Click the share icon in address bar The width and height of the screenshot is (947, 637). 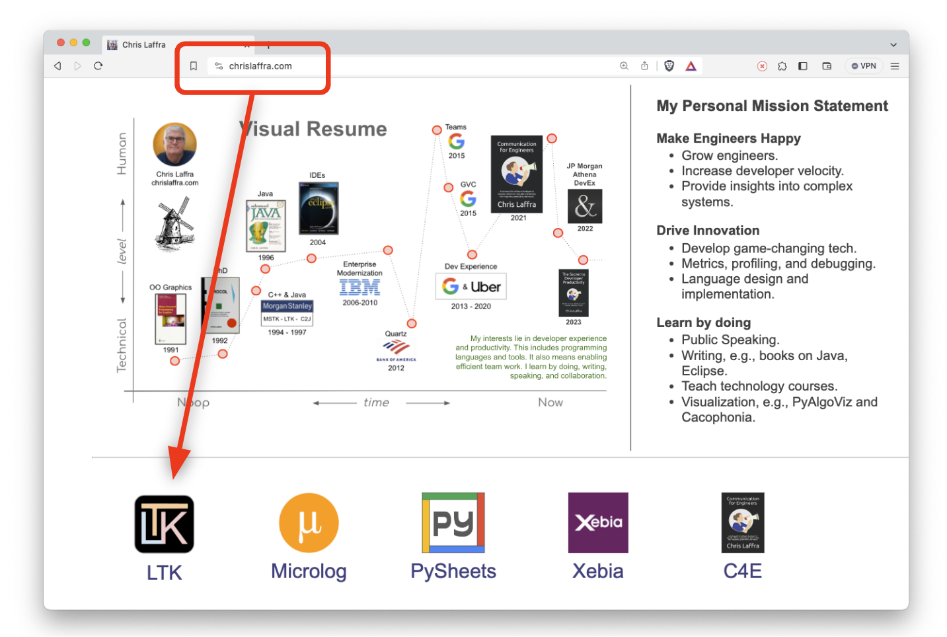[644, 66]
